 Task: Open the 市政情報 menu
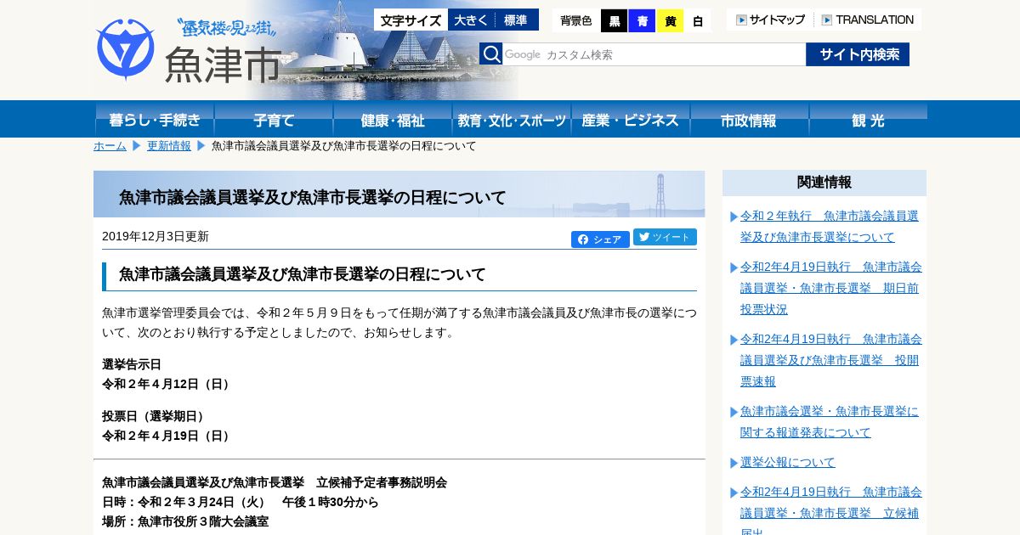click(x=750, y=119)
